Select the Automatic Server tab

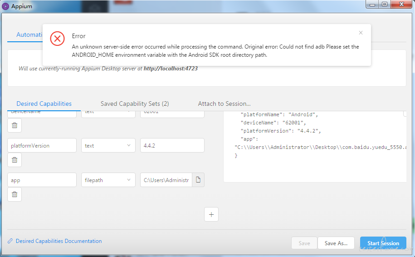pos(29,35)
